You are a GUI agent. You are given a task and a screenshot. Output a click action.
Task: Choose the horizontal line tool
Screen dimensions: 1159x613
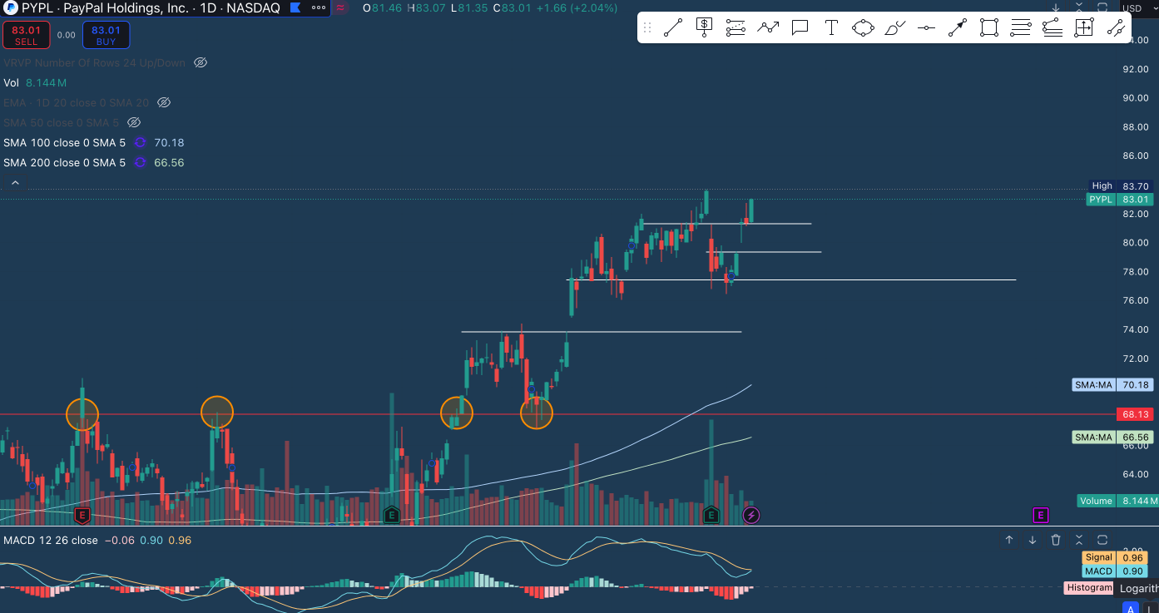(926, 28)
